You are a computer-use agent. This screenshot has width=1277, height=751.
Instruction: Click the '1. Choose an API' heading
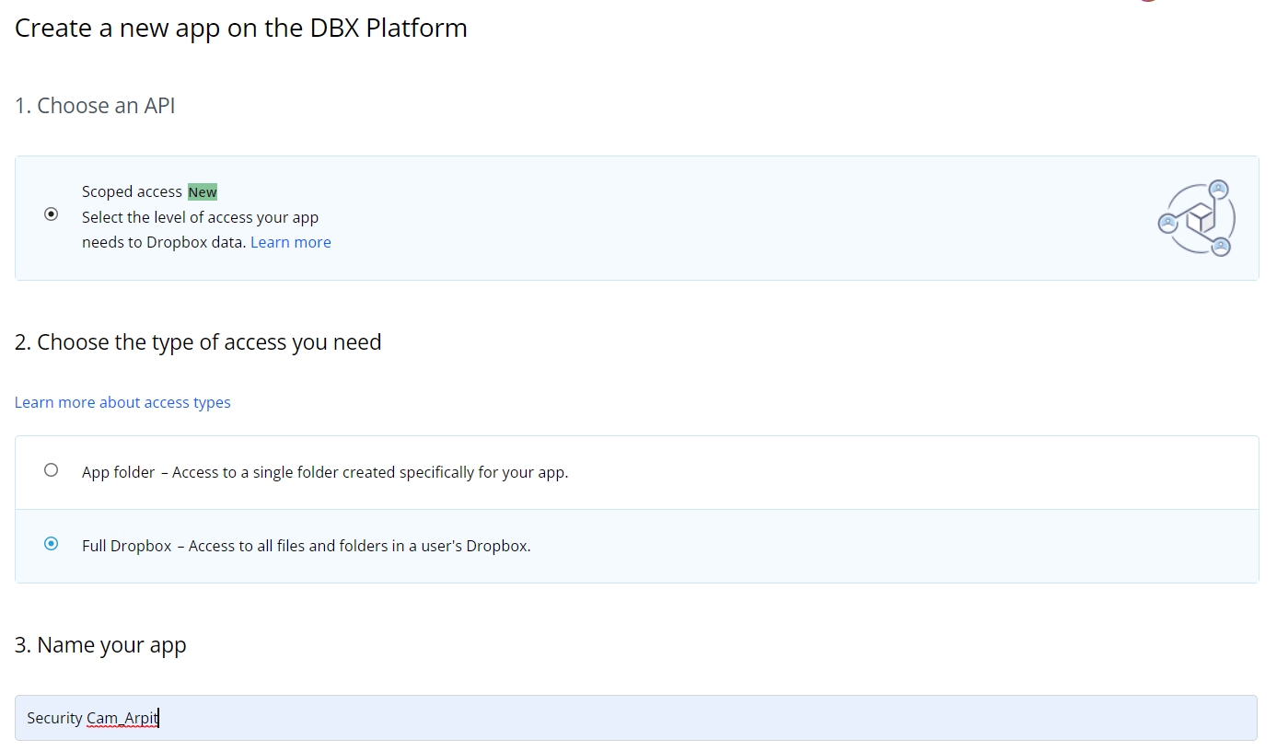(95, 106)
